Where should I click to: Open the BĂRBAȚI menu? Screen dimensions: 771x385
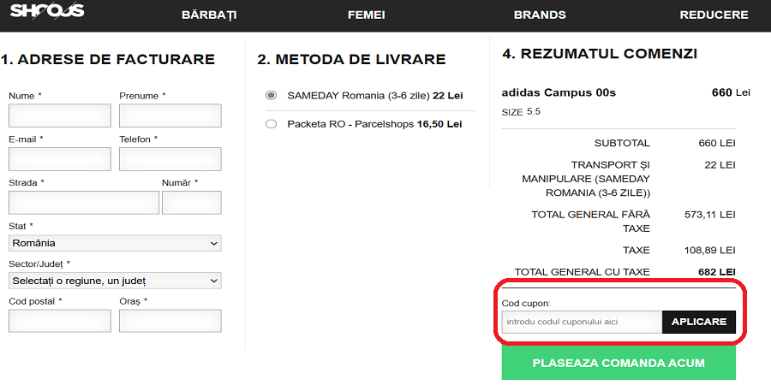[x=209, y=15]
